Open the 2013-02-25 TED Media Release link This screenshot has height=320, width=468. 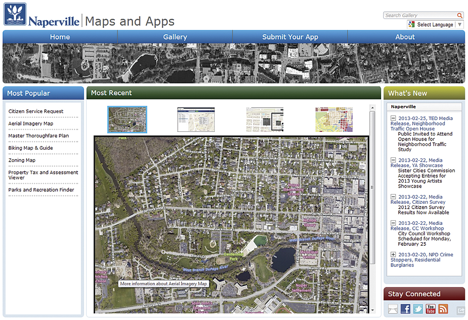pos(421,124)
